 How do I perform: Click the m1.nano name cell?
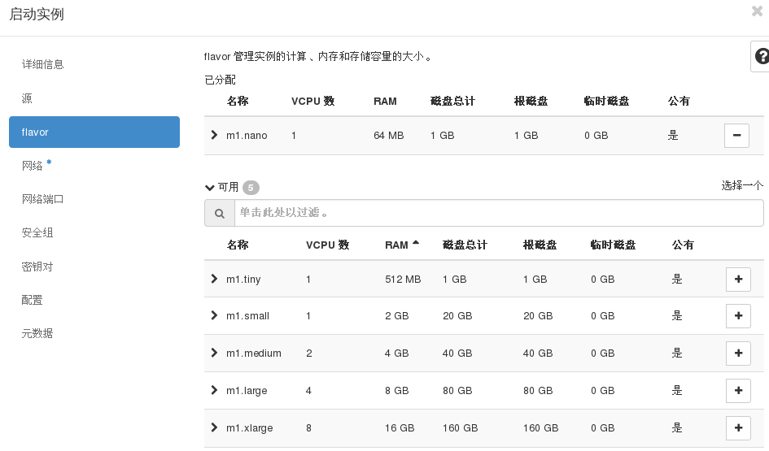(x=247, y=136)
